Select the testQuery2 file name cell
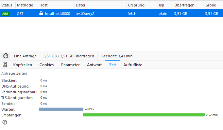The width and height of the screenshot is (223, 130). click(85, 14)
